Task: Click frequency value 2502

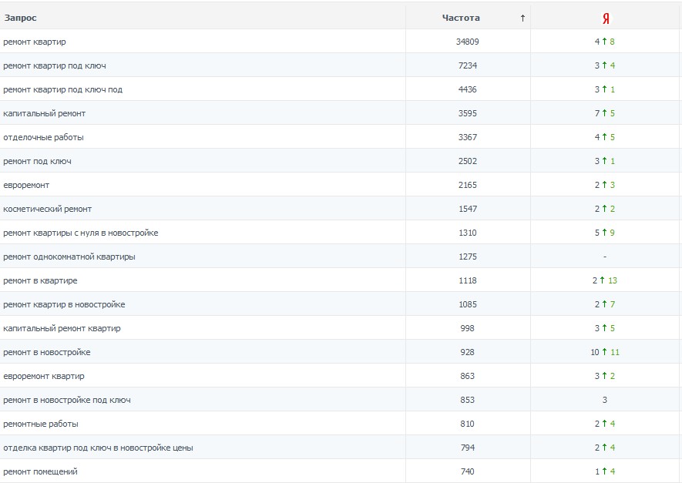Action: pyautogui.click(x=468, y=161)
